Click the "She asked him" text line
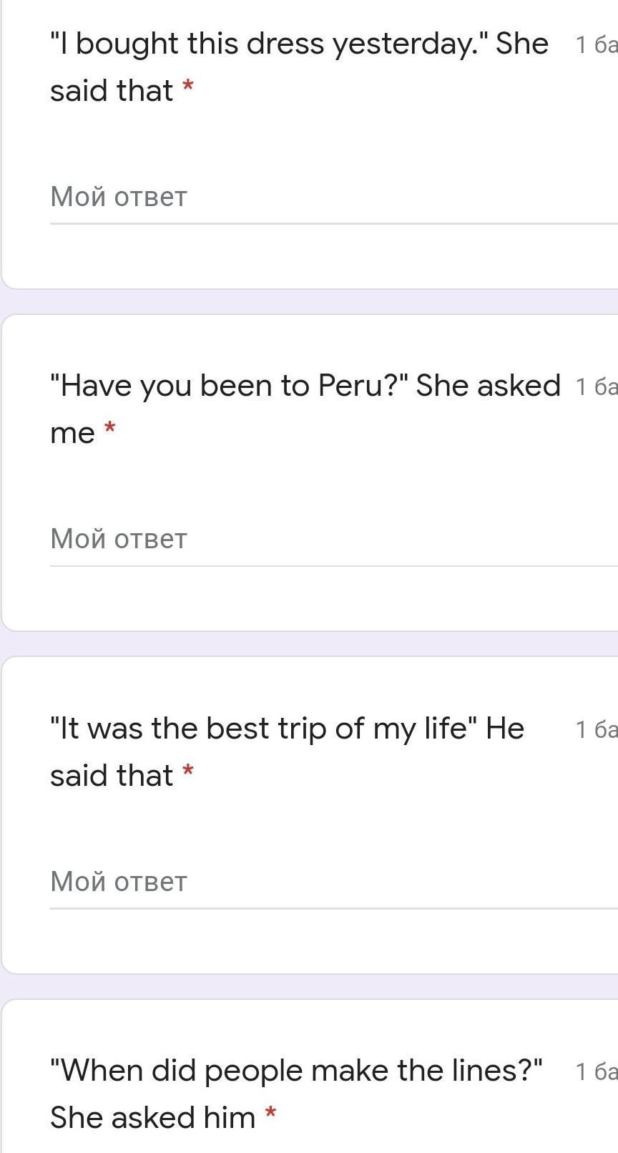 pos(152,1118)
